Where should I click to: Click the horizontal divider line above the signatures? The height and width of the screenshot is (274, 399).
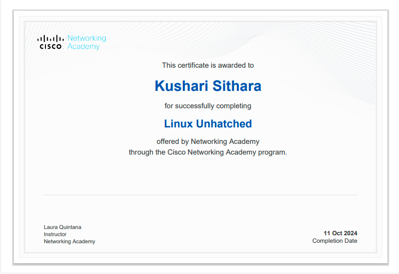pyautogui.click(x=200, y=195)
